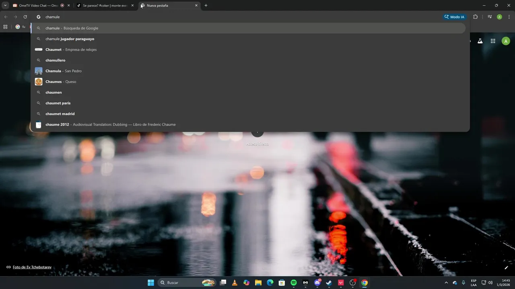Screen dimensions: 515x289
Task: Select 'chamule - Búsqueda de Google' suggestion
Action: (x=248, y=28)
